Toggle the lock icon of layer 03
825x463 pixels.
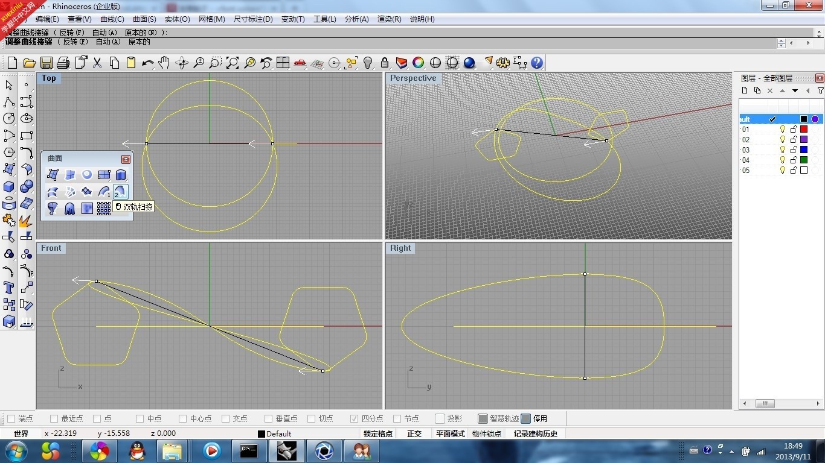point(794,150)
